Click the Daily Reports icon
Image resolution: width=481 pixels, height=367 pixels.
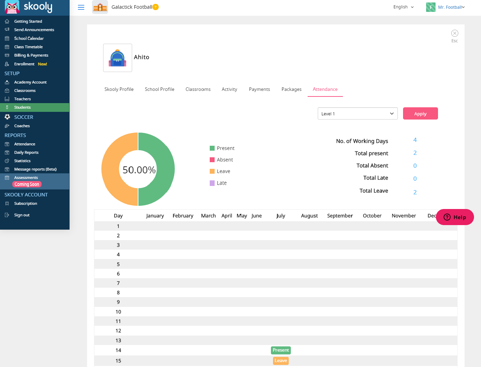(x=7, y=152)
